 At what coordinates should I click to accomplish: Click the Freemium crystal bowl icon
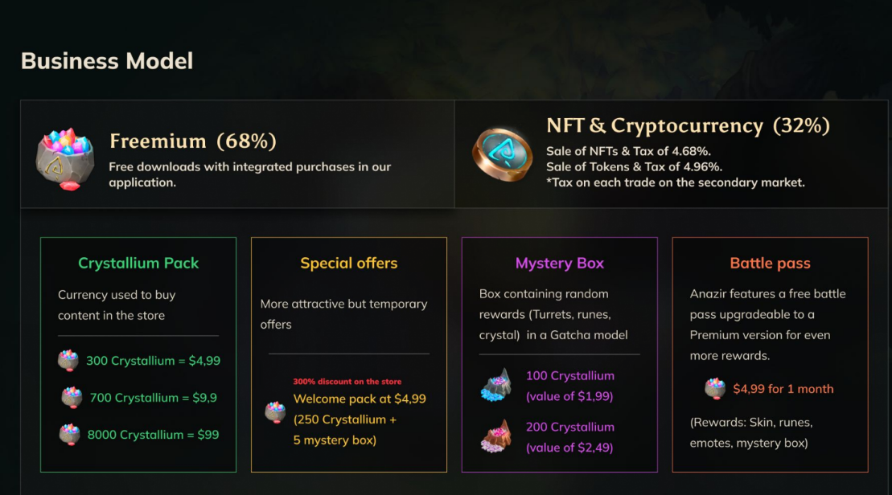click(65, 158)
